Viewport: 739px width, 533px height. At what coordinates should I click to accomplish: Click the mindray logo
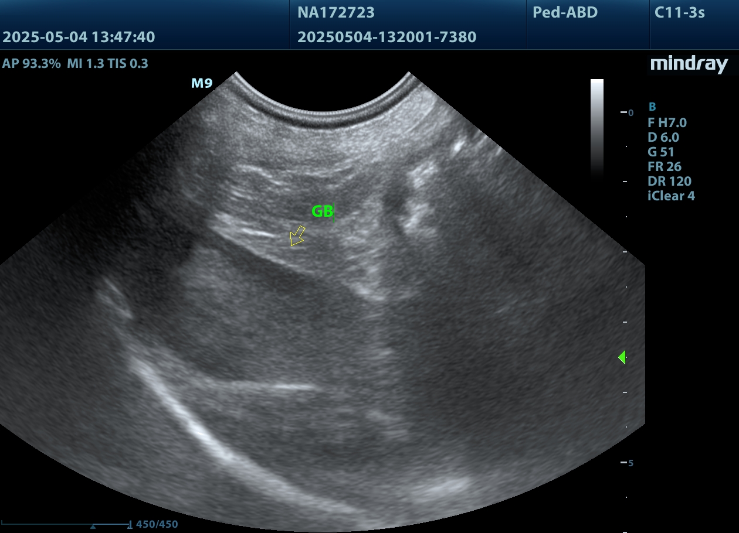pos(689,64)
